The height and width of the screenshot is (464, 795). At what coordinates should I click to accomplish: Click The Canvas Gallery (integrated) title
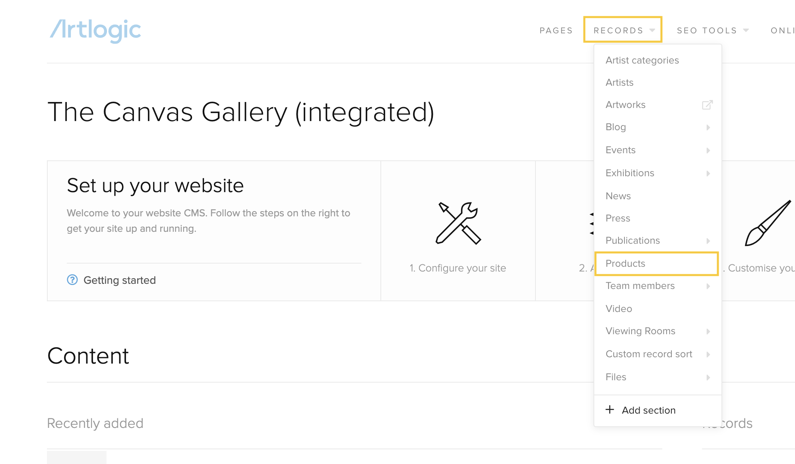click(241, 112)
